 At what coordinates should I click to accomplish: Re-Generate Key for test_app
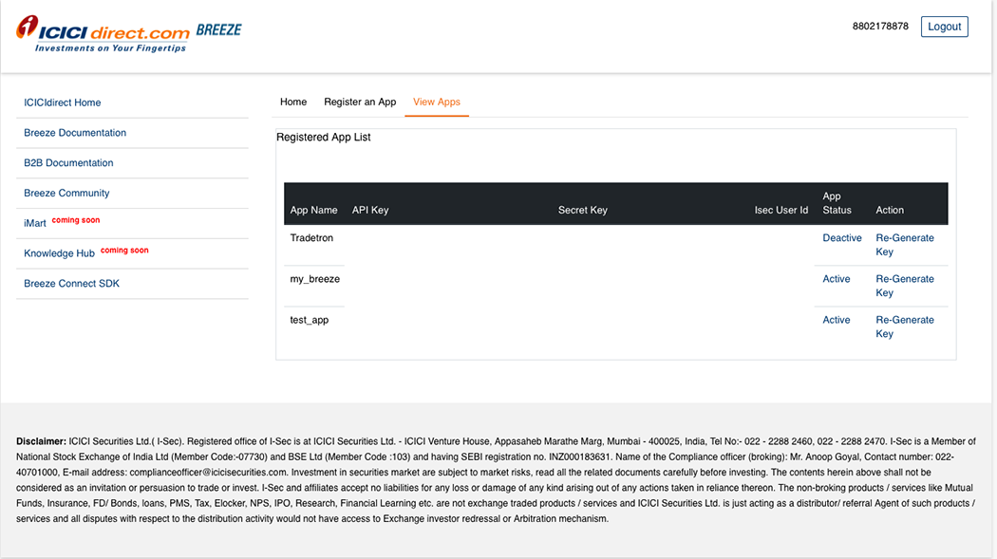click(x=904, y=326)
